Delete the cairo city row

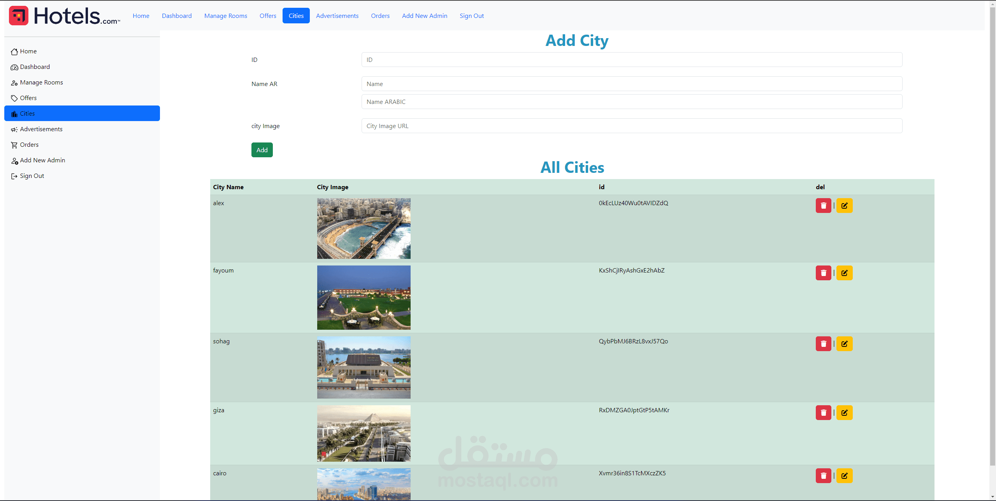click(x=823, y=476)
